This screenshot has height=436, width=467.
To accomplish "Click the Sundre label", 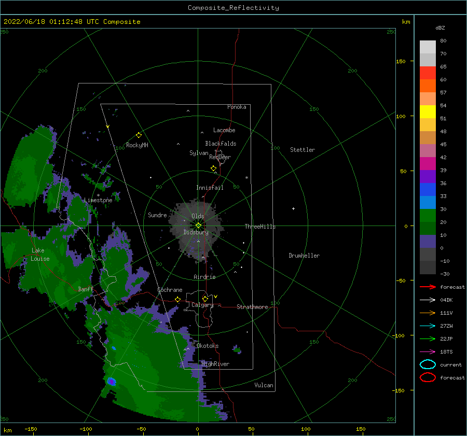I will [x=157, y=215].
